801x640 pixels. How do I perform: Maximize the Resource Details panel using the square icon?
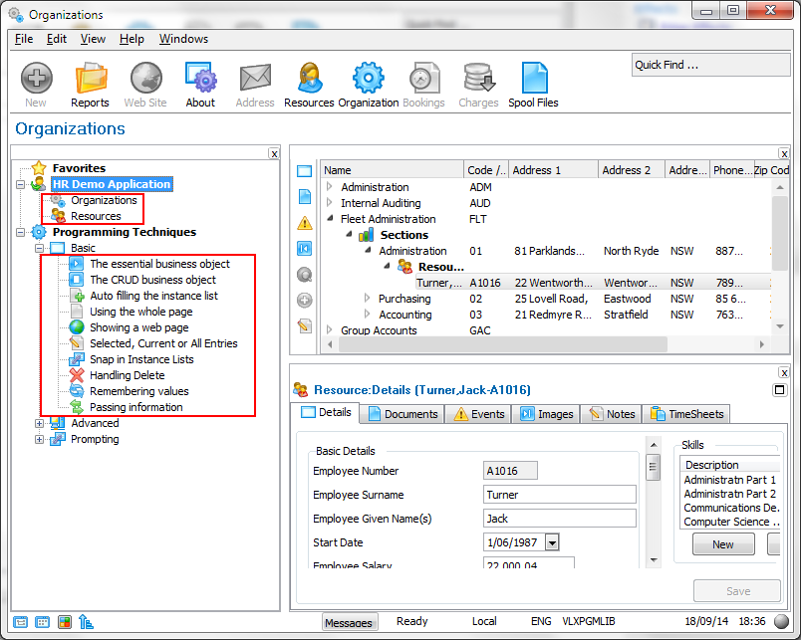pos(779,390)
